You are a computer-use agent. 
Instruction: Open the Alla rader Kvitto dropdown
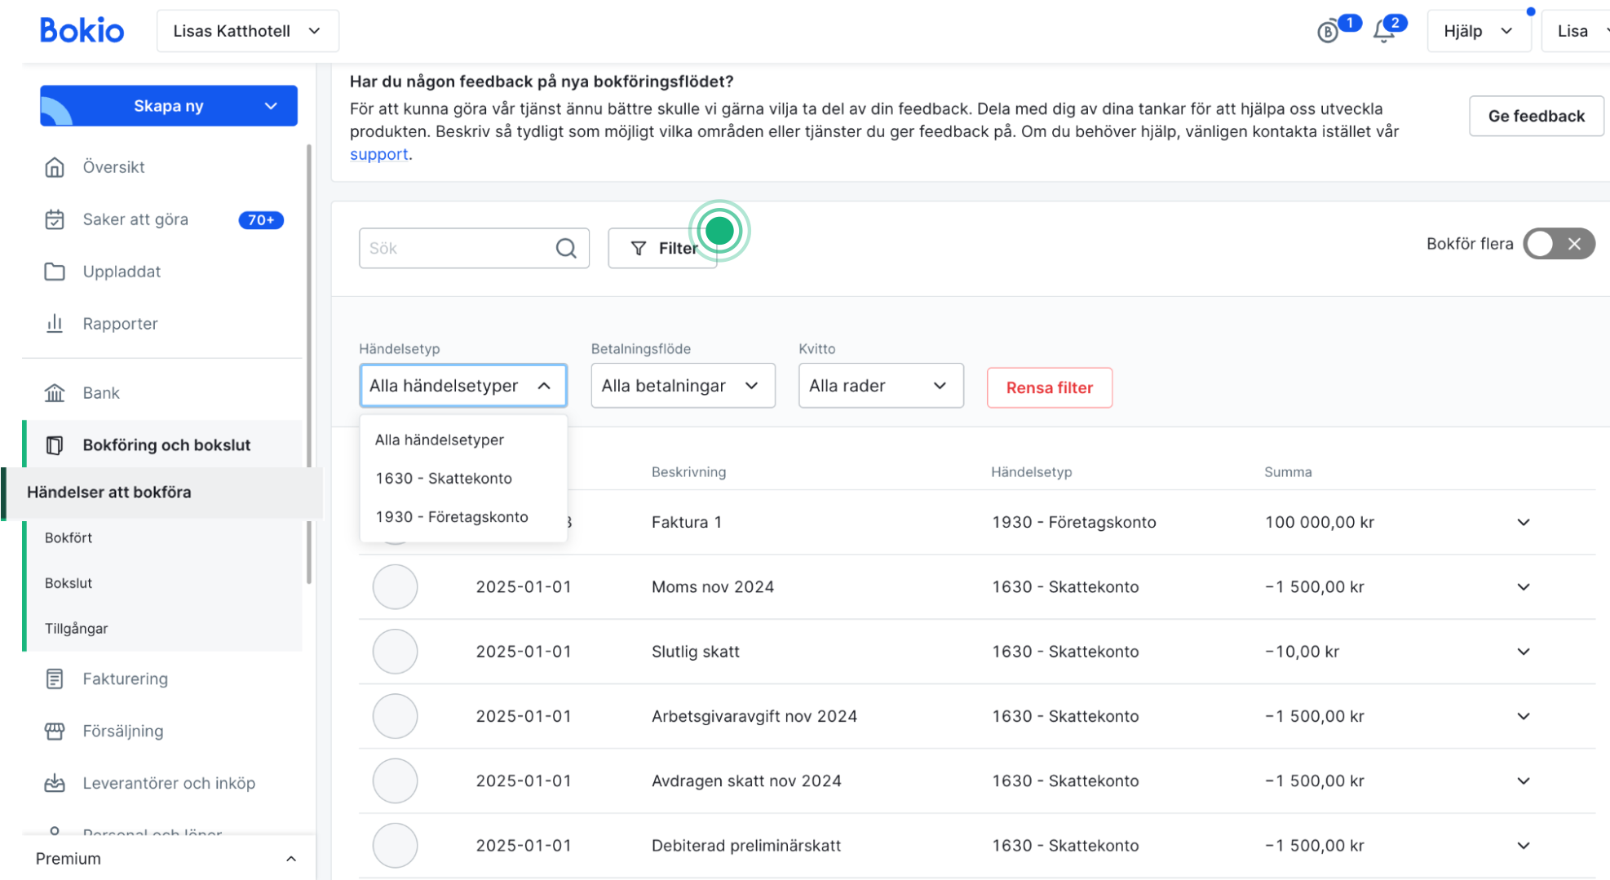880,386
